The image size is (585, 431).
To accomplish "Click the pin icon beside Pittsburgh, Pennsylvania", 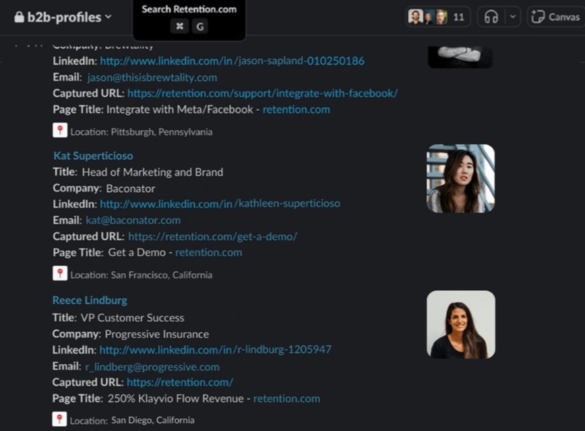I will point(60,130).
